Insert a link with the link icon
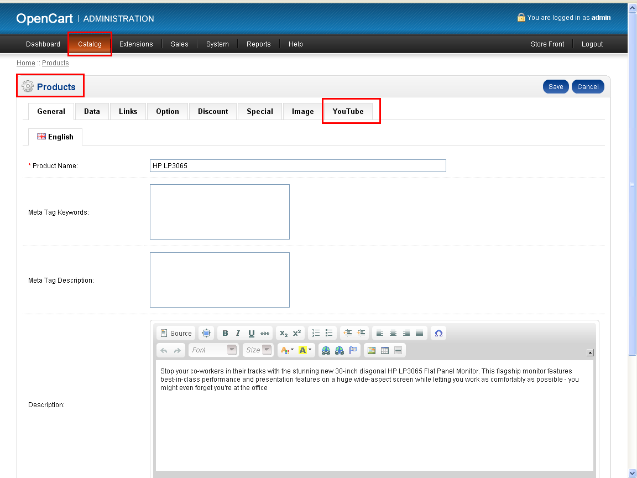Screen dimensions: 637x478 click(326, 350)
